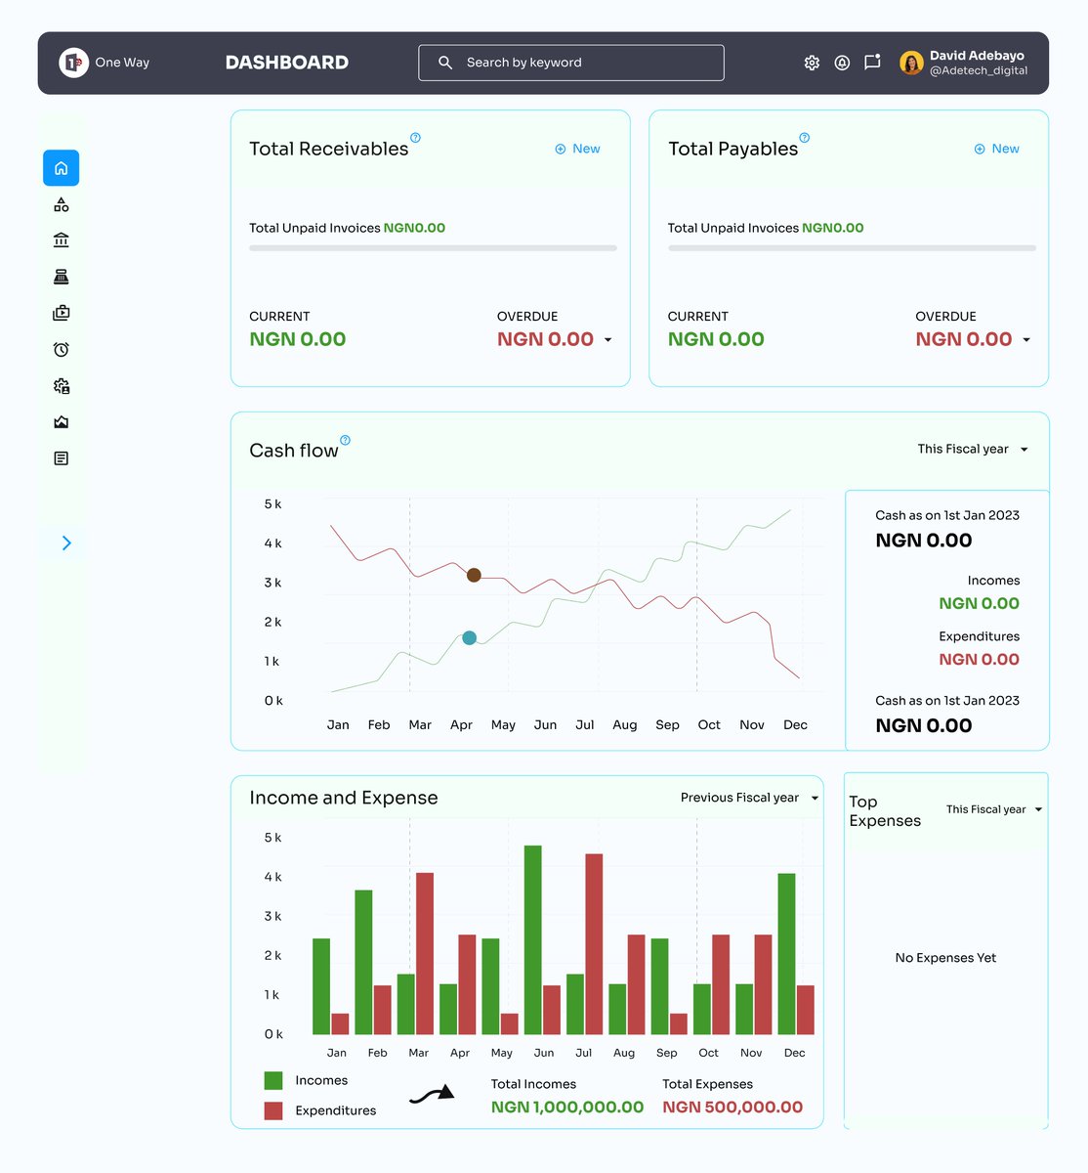
Task: Click the teal marker on the cash flow chart
Action: tap(469, 637)
